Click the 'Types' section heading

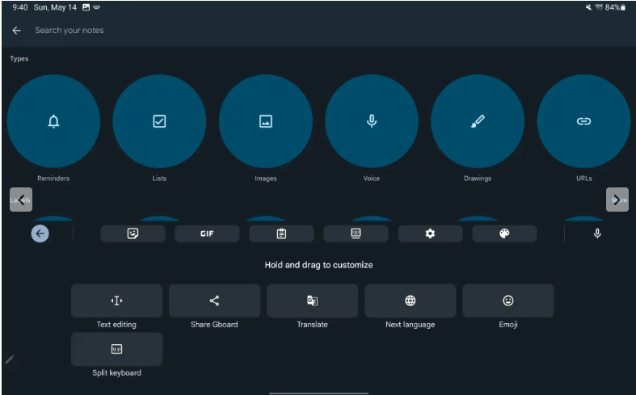point(19,59)
